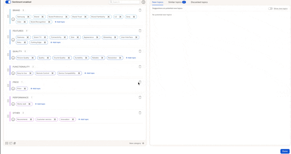This screenshot has width=291, height=154.
Task: Delete the FUNCTIONALITY category with trash icon
Action: 140,67
